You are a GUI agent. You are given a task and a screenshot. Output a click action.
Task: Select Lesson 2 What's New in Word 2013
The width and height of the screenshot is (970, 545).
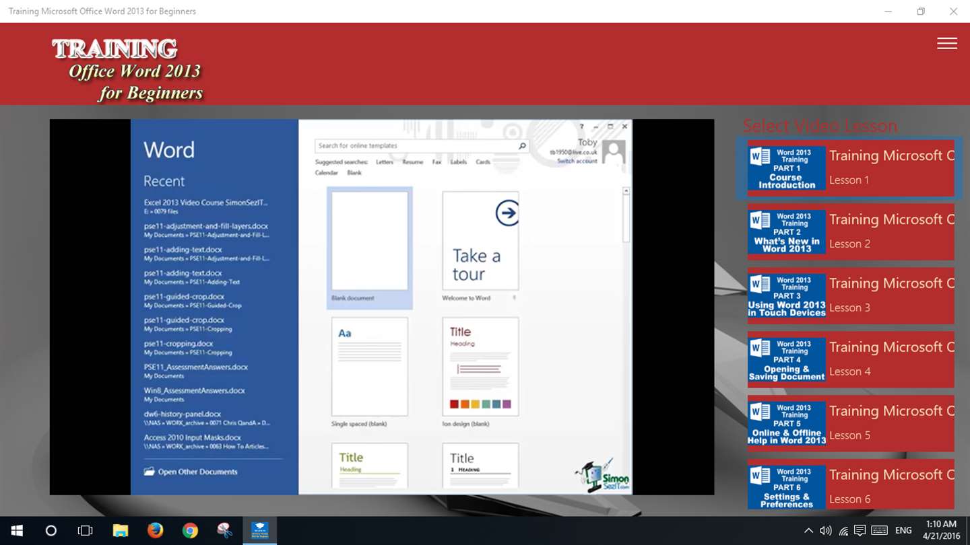click(851, 232)
